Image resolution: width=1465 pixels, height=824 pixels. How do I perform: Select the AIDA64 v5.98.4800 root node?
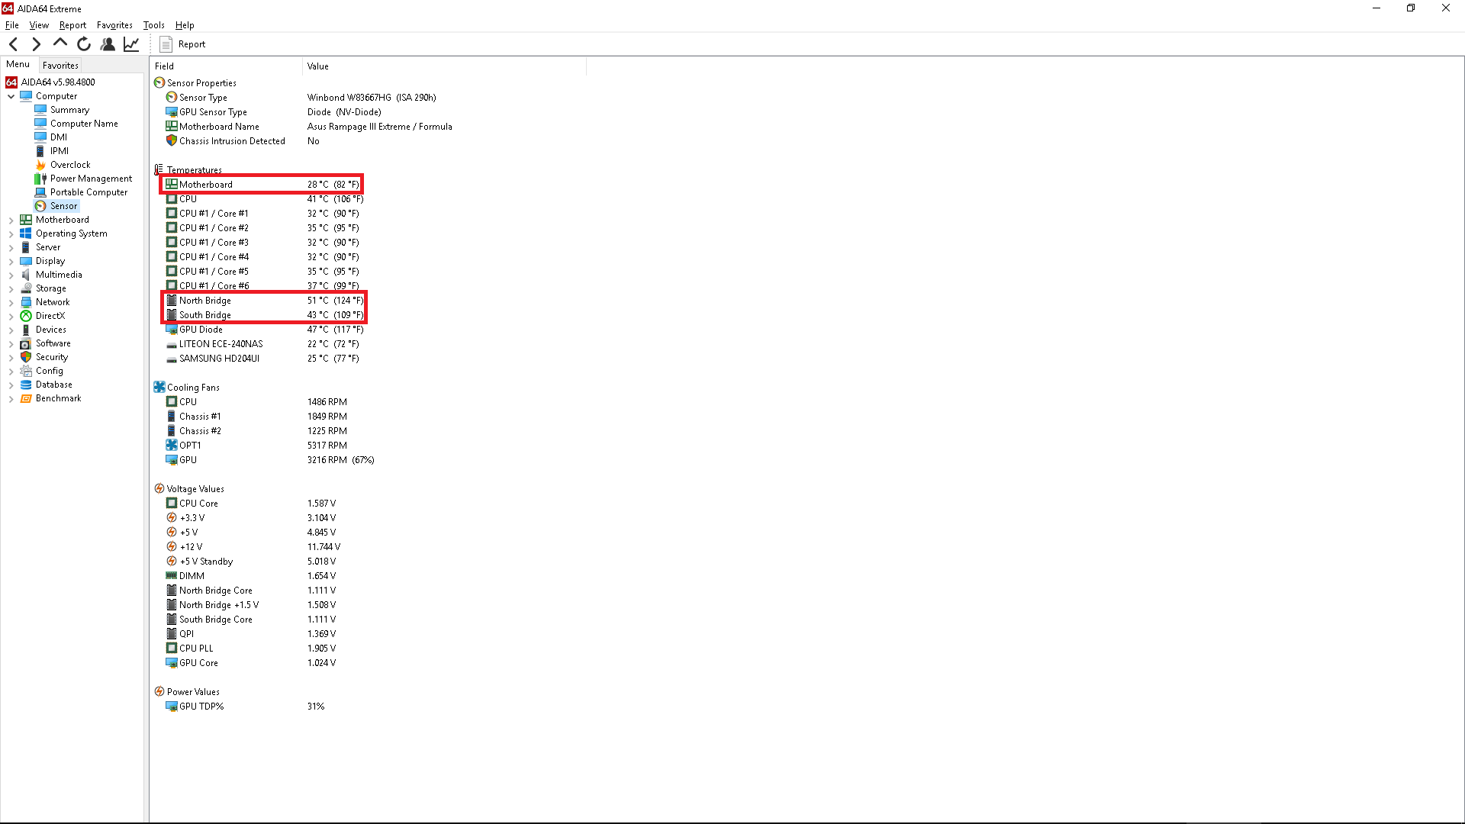tap(58, 82)
